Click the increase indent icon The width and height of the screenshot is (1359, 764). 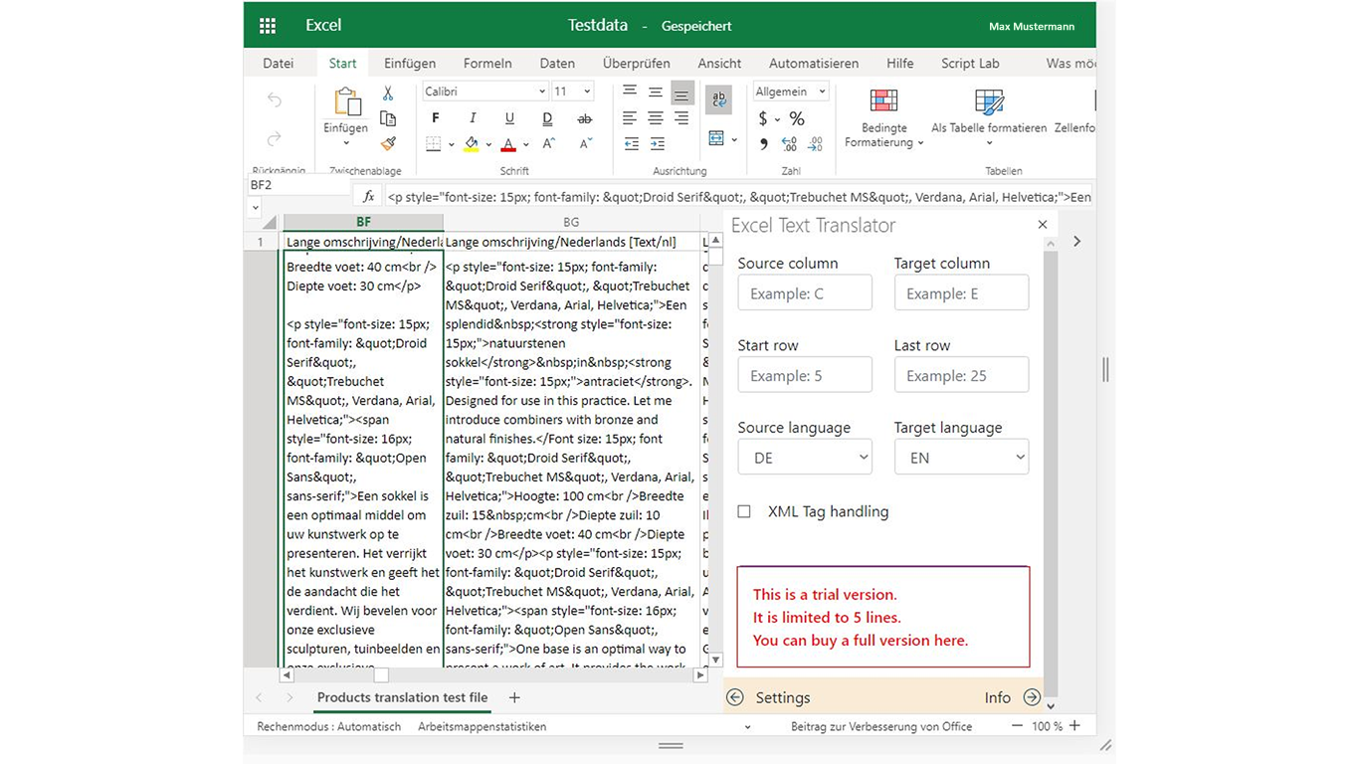(656, 144)
